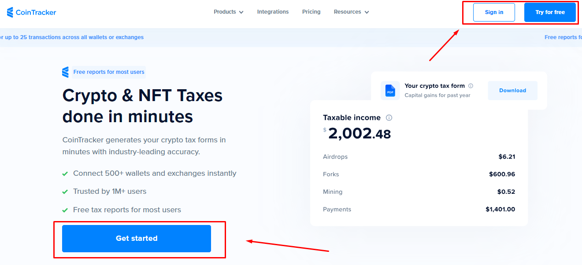Click the 25 transactions banner text
582x265 pixels.
coord(72,37)
